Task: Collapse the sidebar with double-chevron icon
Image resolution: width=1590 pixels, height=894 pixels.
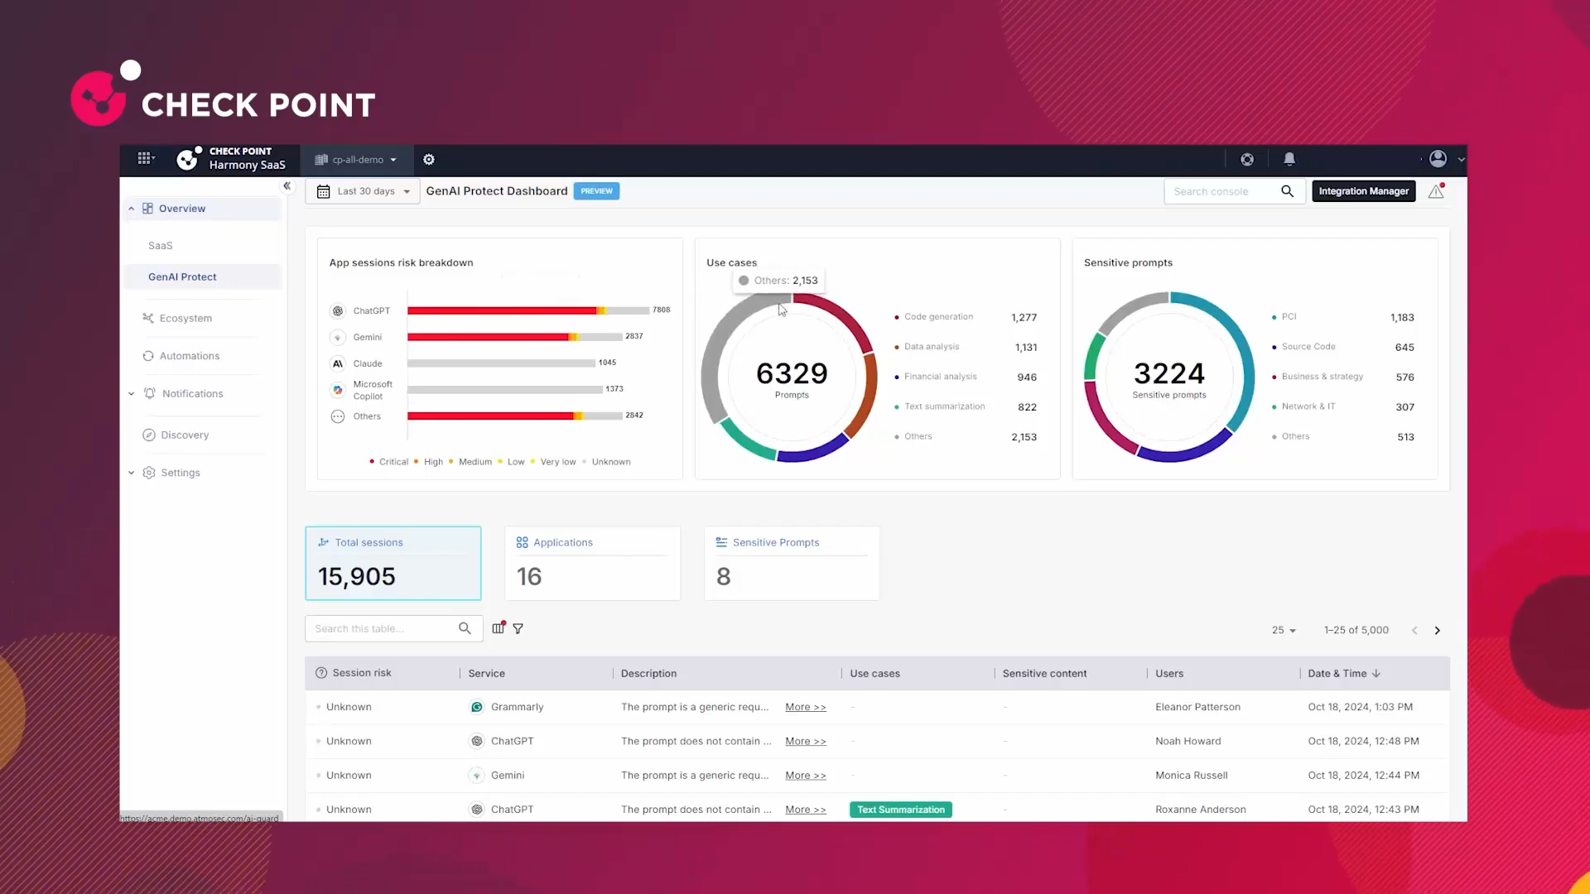Action: [287, 186]
